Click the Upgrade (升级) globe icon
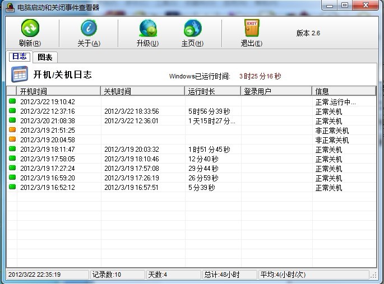This screenshot has width=384, height=284. pos(147,29)
